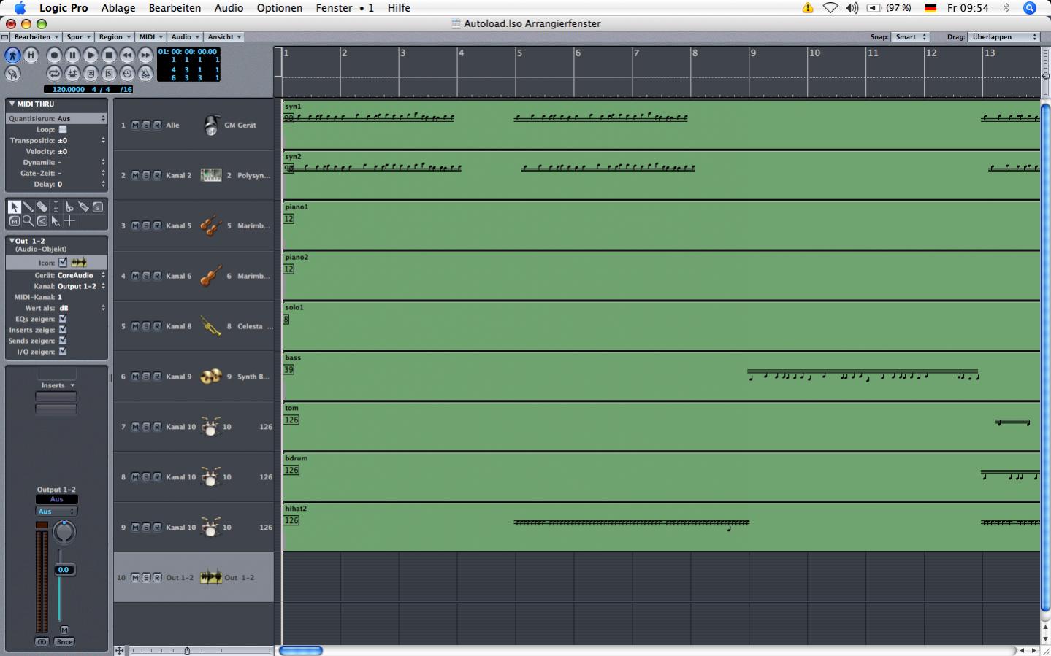Click the Polysynth keyboard icon on track 2
Viewport: 1051px width, 656px height.
(211, 175)
